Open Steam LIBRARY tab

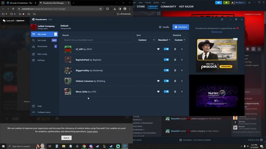pyautogui.click(x=153, y=7)
